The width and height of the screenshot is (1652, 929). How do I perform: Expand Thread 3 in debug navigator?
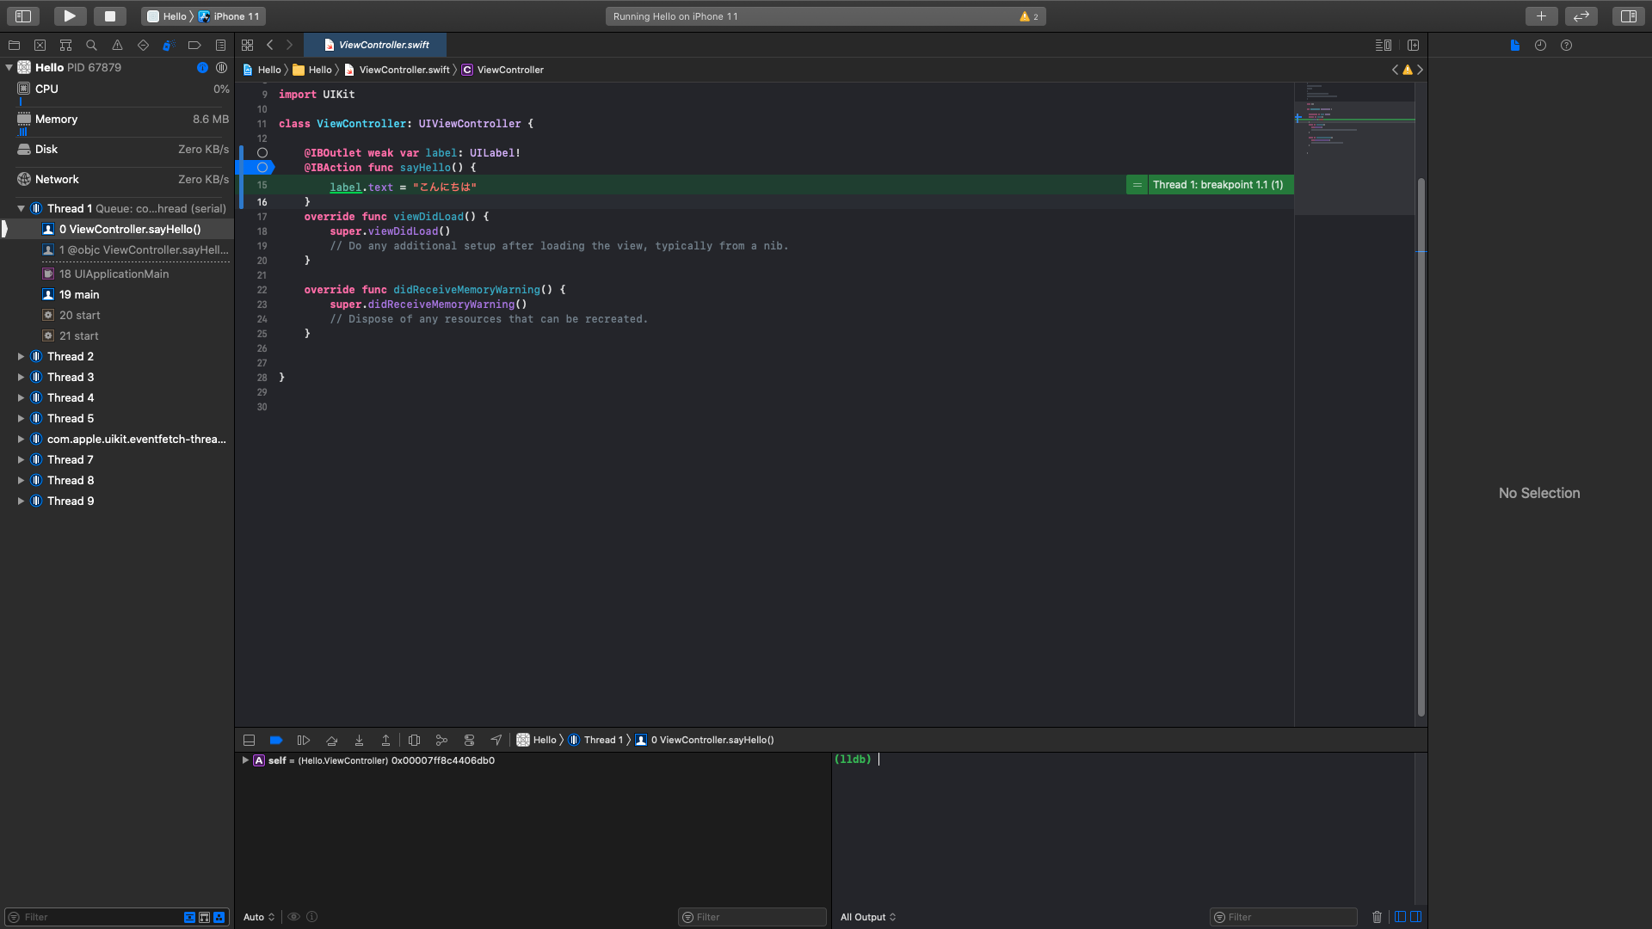point(21,377)
